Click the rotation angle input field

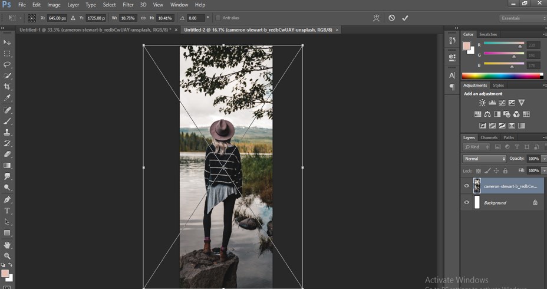[196, 18]
